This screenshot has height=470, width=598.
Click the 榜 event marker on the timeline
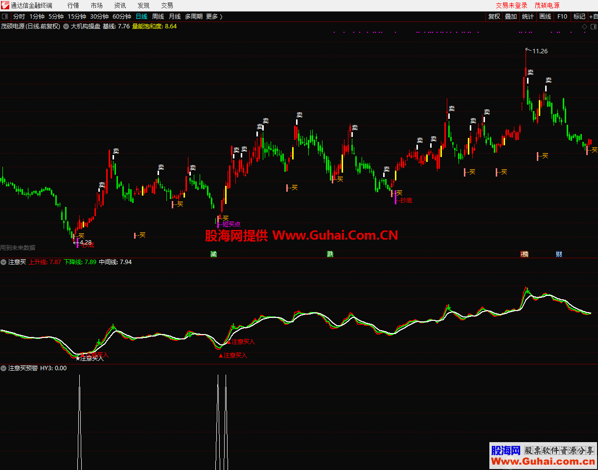tap(525, 254)
